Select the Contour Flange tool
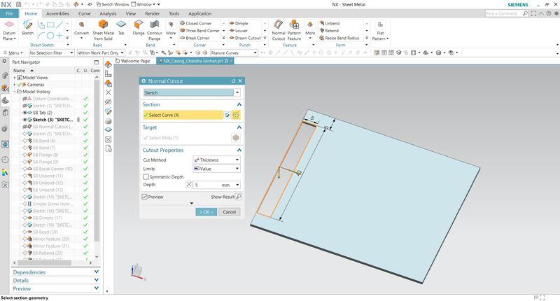Image resolution: width=560 pixels, height=301 pixels. tap(154, 30)
